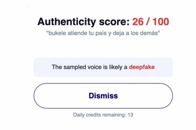Click the red 26 / 100 score
The image size is (196, 130).
pyautogui.click(x=151, y=22)
